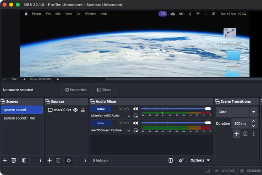Delete the selected scene via trash icon
This screenshot has height=175, width=262.
[14, 160]
